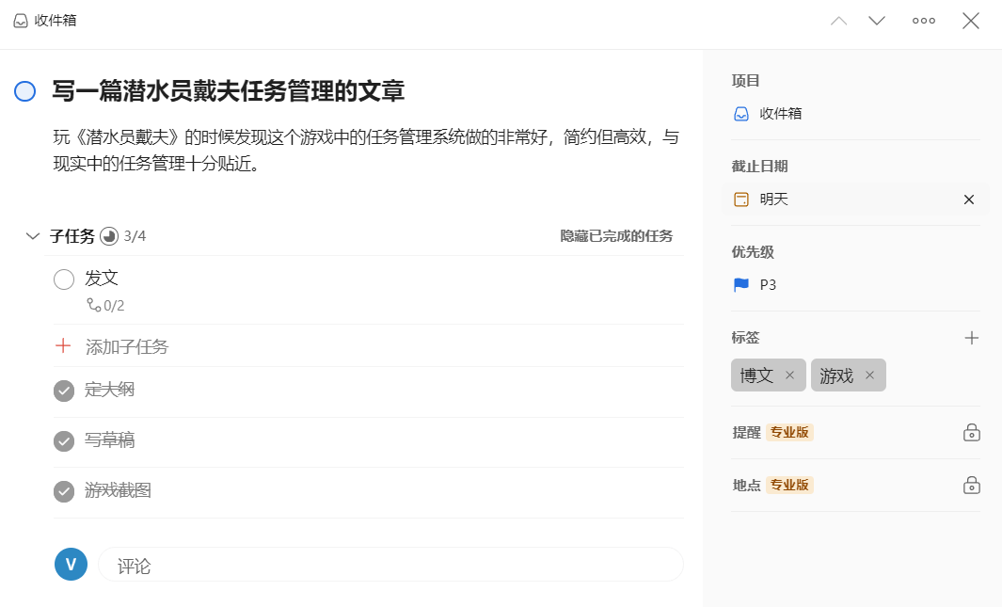The width and height of the screenshot is (1002, 607).
Task: Open the 发文 subtask
Action: point(102,279)
